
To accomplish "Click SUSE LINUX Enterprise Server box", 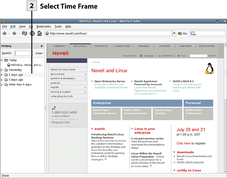I will 137,114.
